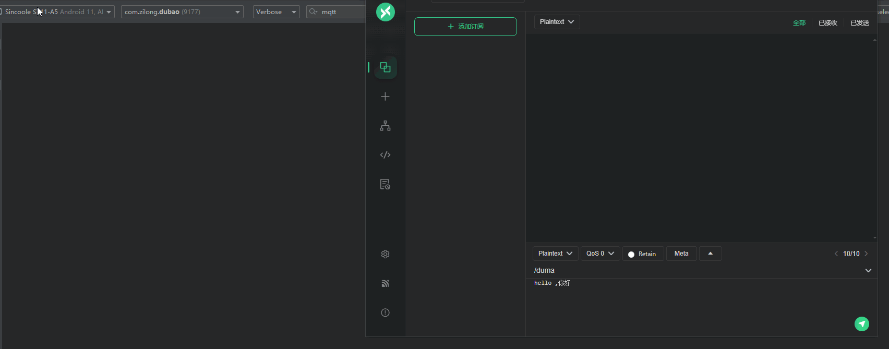Click the message list scrollbar up arrow

(875, 40)
